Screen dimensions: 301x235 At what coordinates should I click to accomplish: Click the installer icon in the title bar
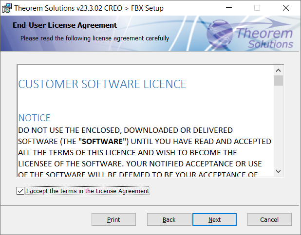click(x=7, y=8)
